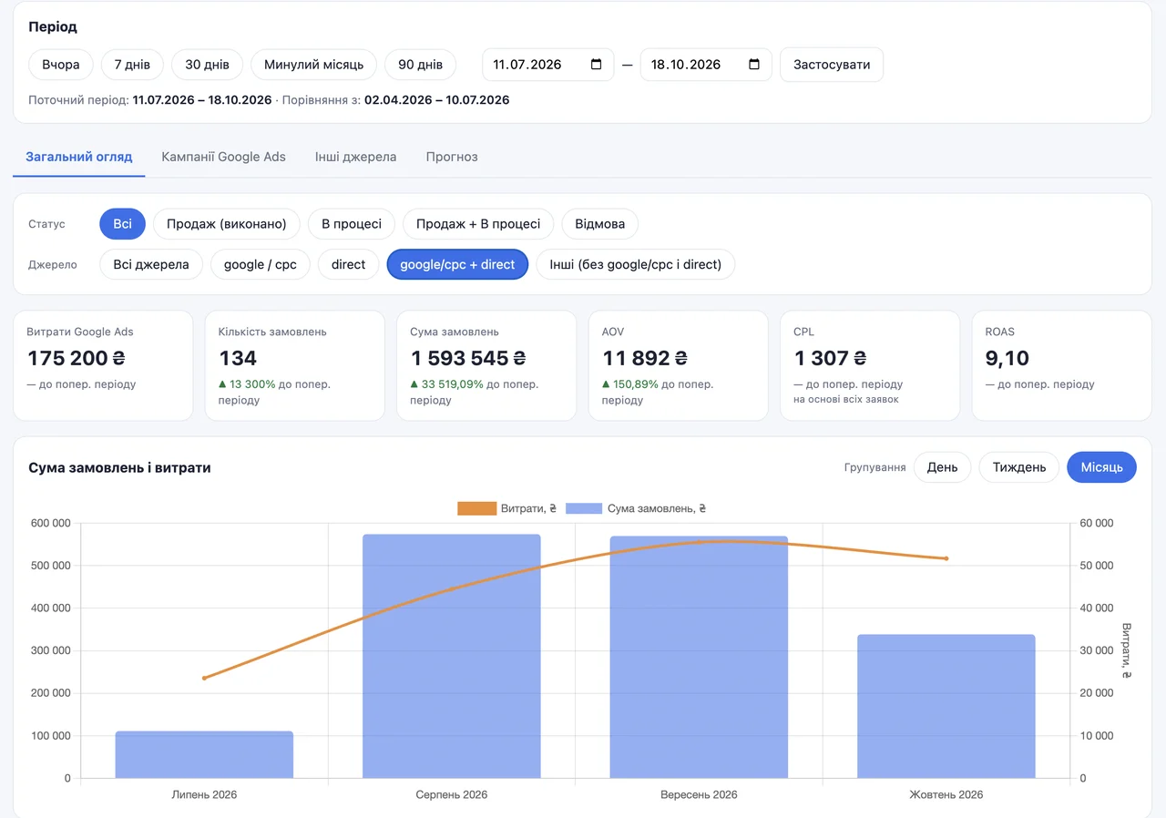Click the ROAS value 9,10

click(x=1007, y=358)
